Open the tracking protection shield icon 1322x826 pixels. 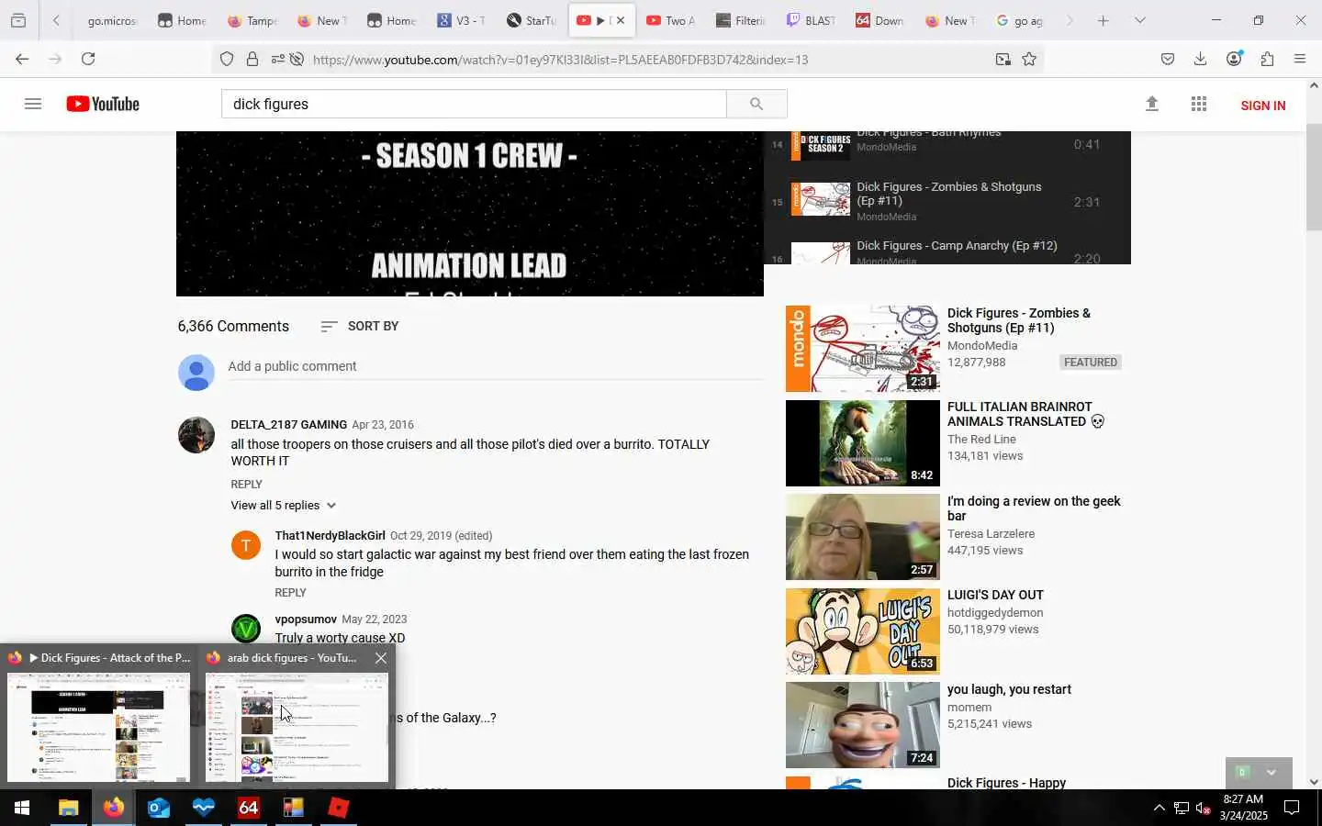pos(227,60)
